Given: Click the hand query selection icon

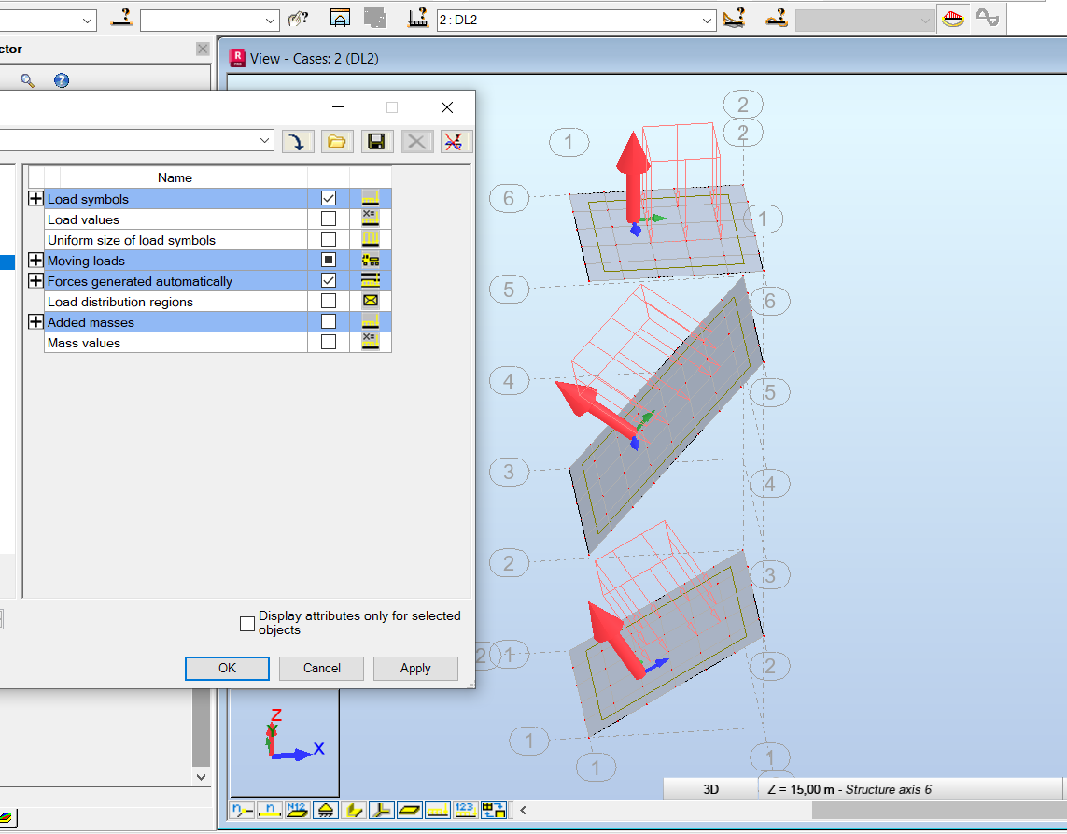Looking at the screenshot, I should [x=298, y=19].
